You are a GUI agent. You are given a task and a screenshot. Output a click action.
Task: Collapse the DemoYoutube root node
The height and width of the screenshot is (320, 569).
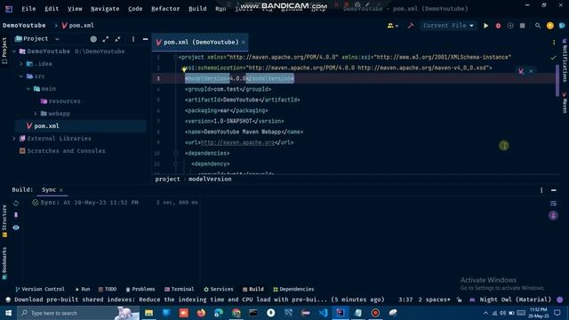point(14,52)
